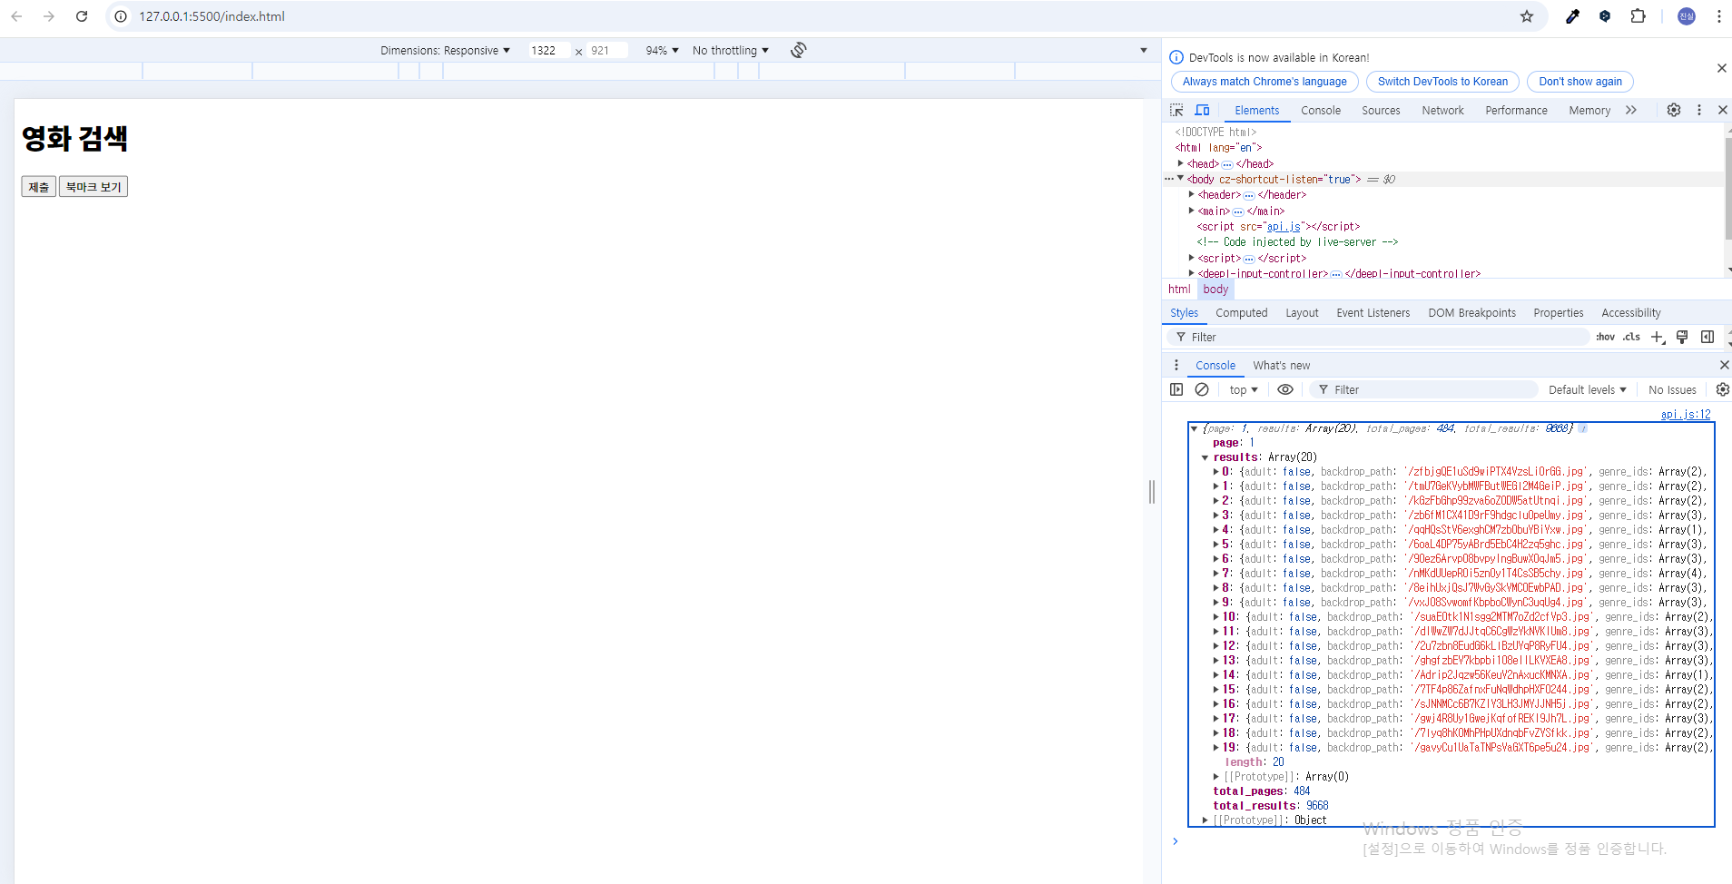Screen dimensions: 1732x884
Task: Open the No throttling dropdown
Action: coord(730,50)
